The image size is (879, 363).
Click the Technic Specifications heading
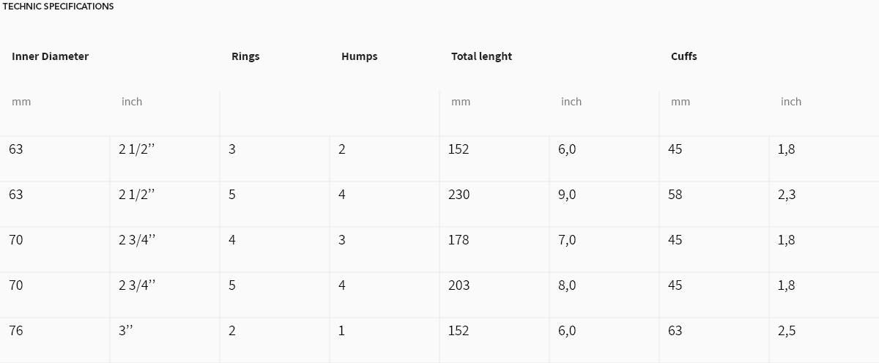(59, 7)
